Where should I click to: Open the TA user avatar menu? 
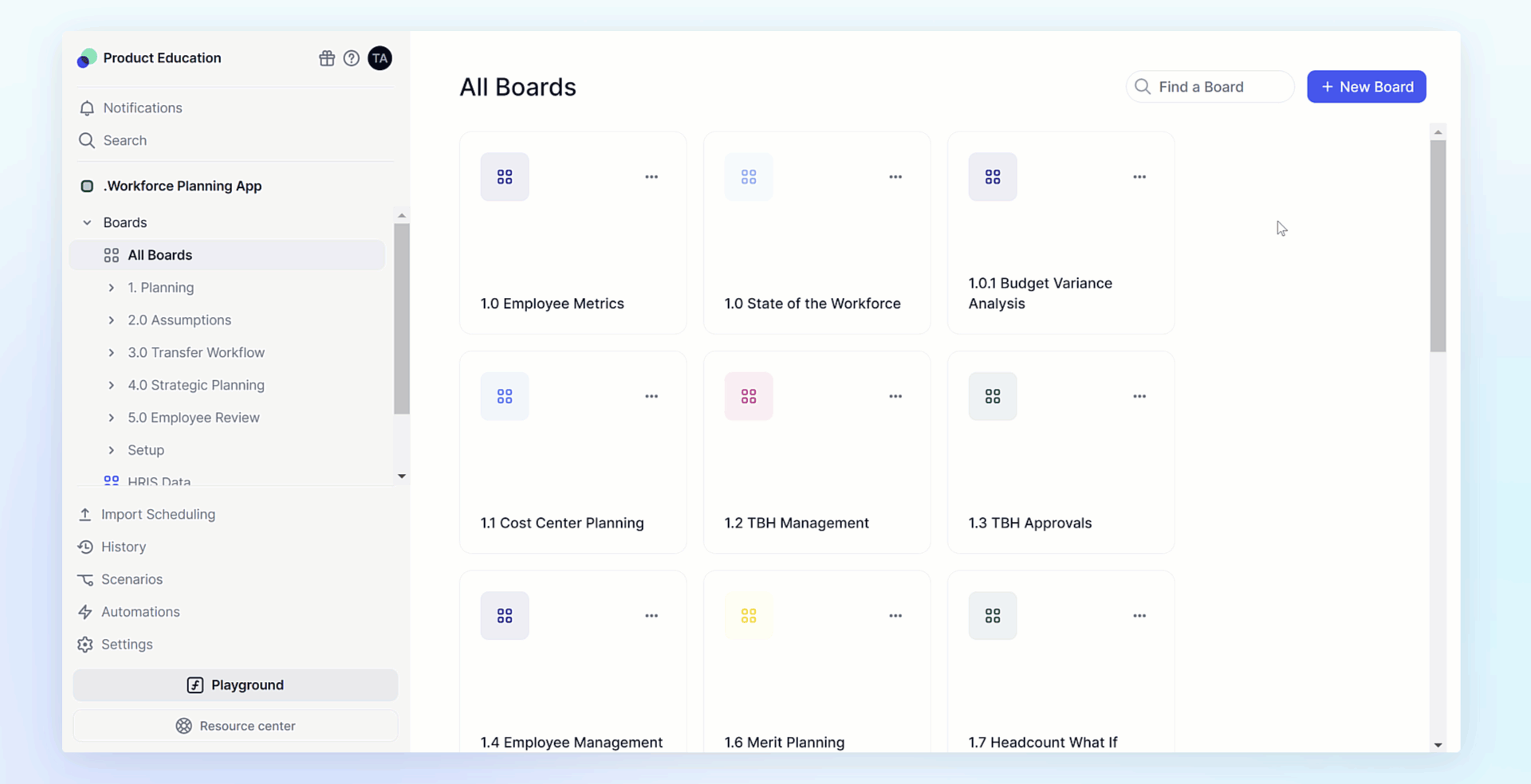380,58
